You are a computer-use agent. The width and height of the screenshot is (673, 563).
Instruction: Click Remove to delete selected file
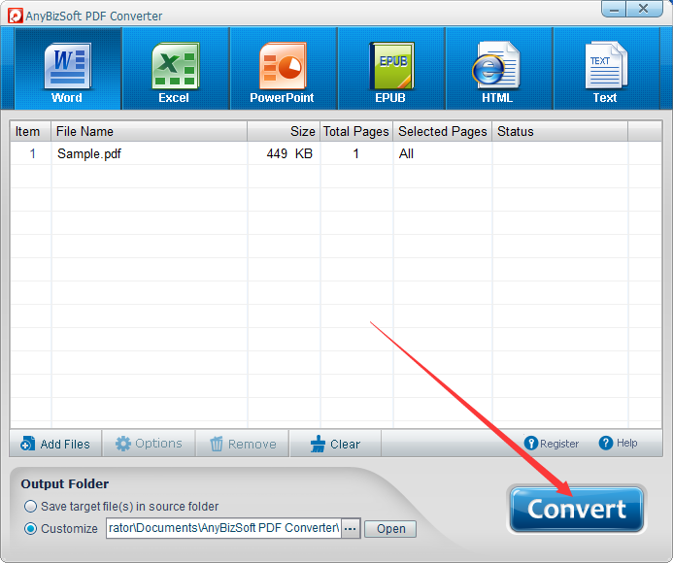[243, 444]
